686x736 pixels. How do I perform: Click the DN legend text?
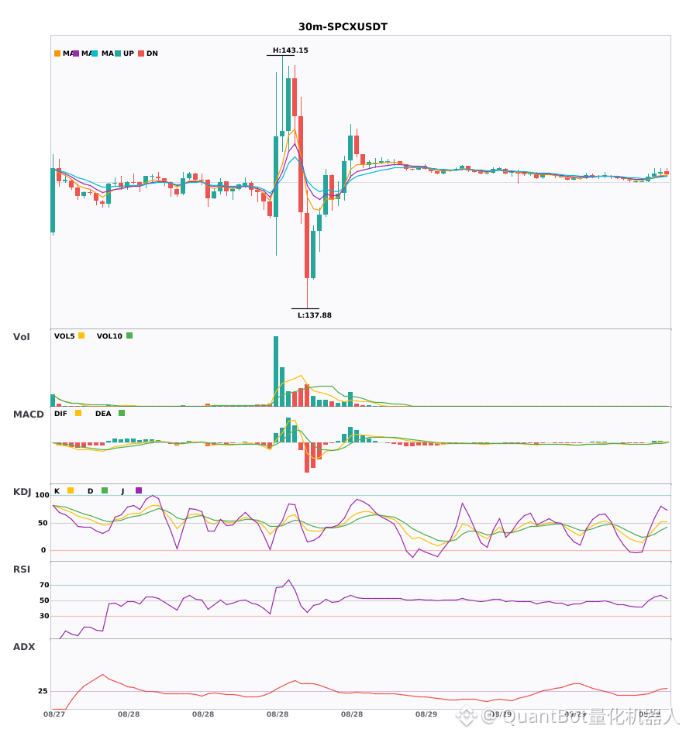[x=152, y=53]
